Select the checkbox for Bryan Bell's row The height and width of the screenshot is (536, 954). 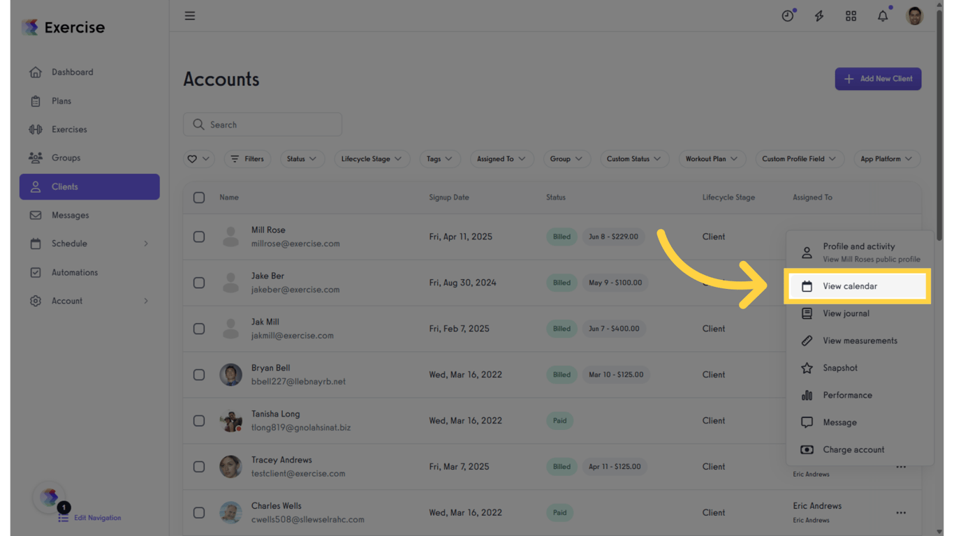[199, 375]
